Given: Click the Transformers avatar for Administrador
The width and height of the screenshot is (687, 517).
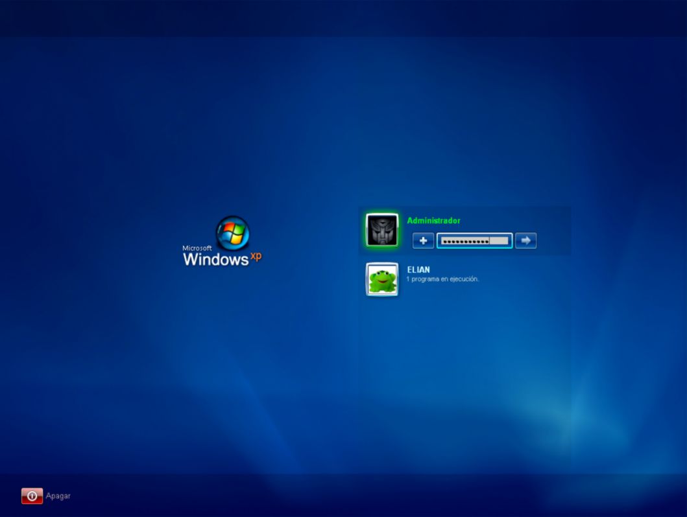Looking at the screenshot, I should (381, 229).
